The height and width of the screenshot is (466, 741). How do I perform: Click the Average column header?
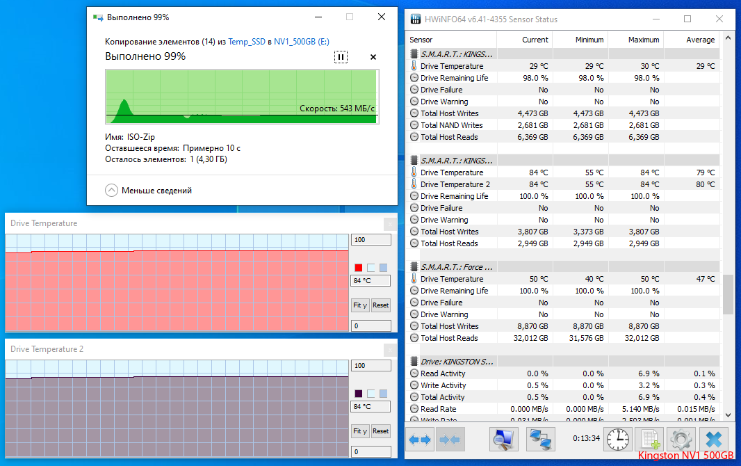coord(692,40)
